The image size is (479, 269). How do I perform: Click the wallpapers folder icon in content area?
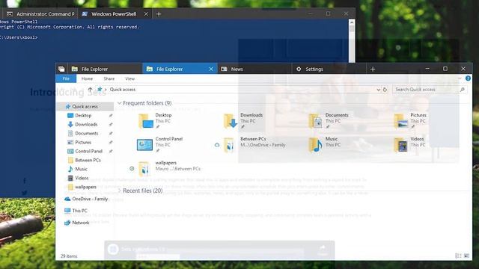coord(144,169)
